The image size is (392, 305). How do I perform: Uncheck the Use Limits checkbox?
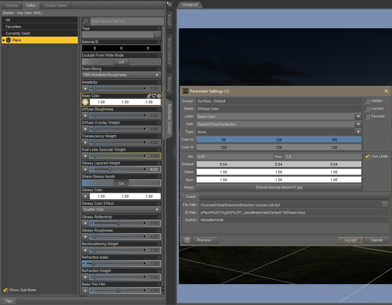coord(367,156)
